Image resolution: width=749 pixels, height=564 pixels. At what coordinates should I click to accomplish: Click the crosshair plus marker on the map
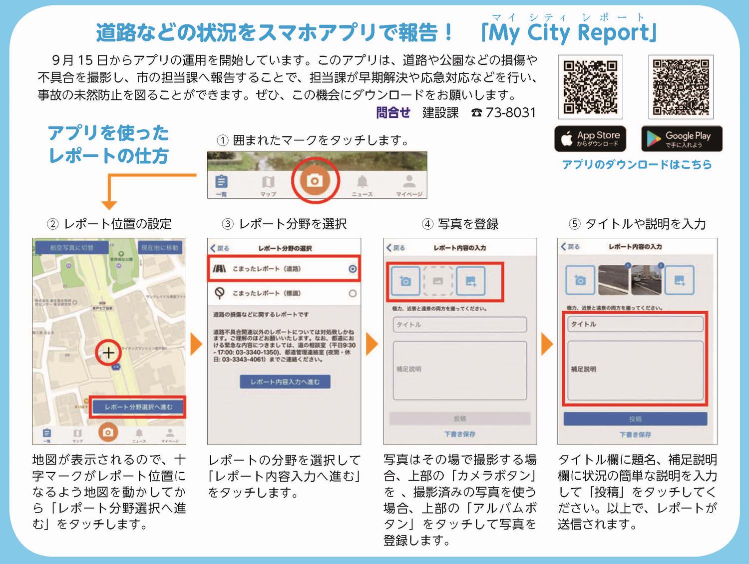(x=108, y=353)
